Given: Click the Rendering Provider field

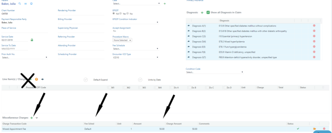Looking at the screenshot, I should [x=81, y=14].
